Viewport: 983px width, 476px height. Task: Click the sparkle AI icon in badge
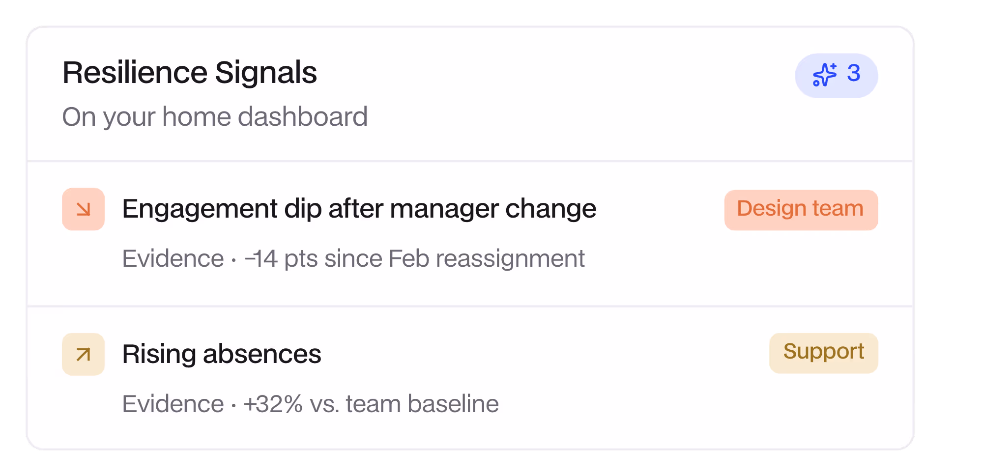(825, 75)
